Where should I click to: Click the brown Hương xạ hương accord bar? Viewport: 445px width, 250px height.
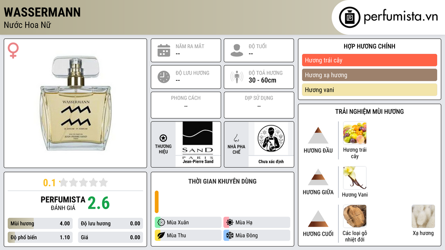click(x=369, y=75)
